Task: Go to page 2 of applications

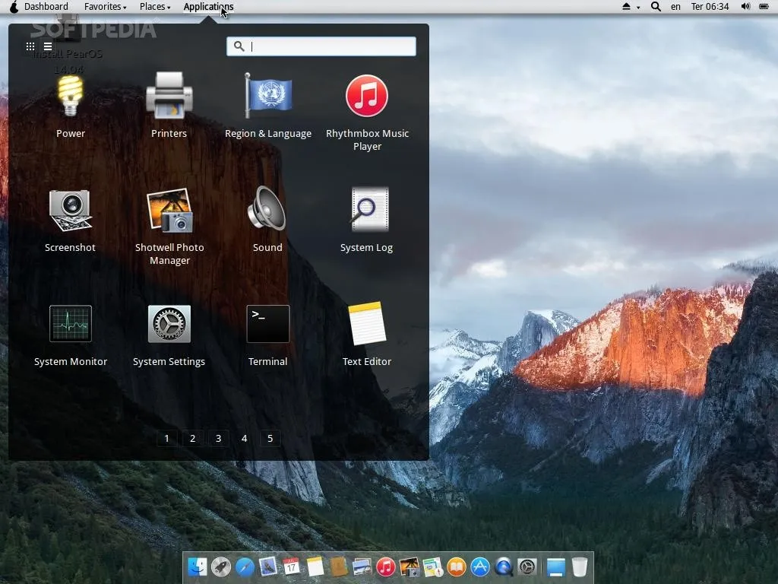Action: pyautogui.click(x=193, y=438)
